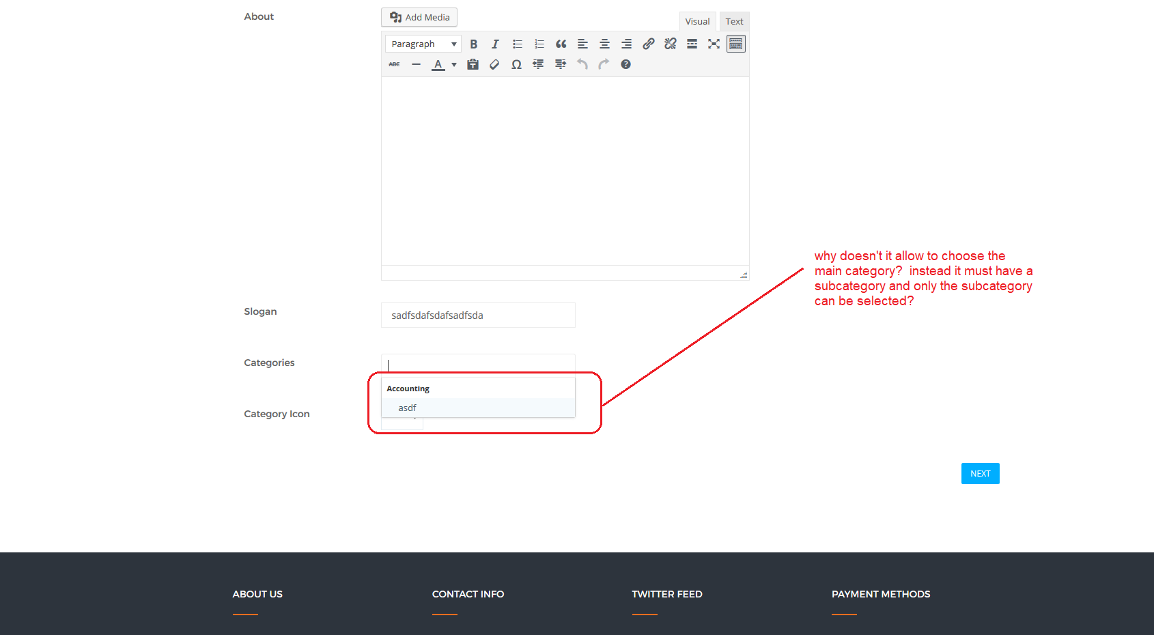Insert a blockquote
The image size is (1154, 635).
pos(561,44)
